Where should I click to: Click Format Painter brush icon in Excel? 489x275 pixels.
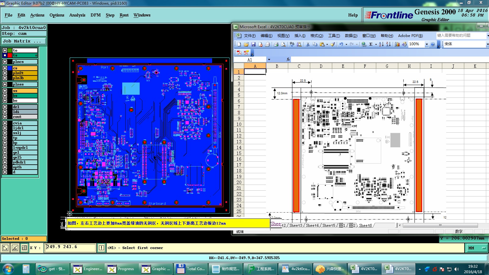333,44
